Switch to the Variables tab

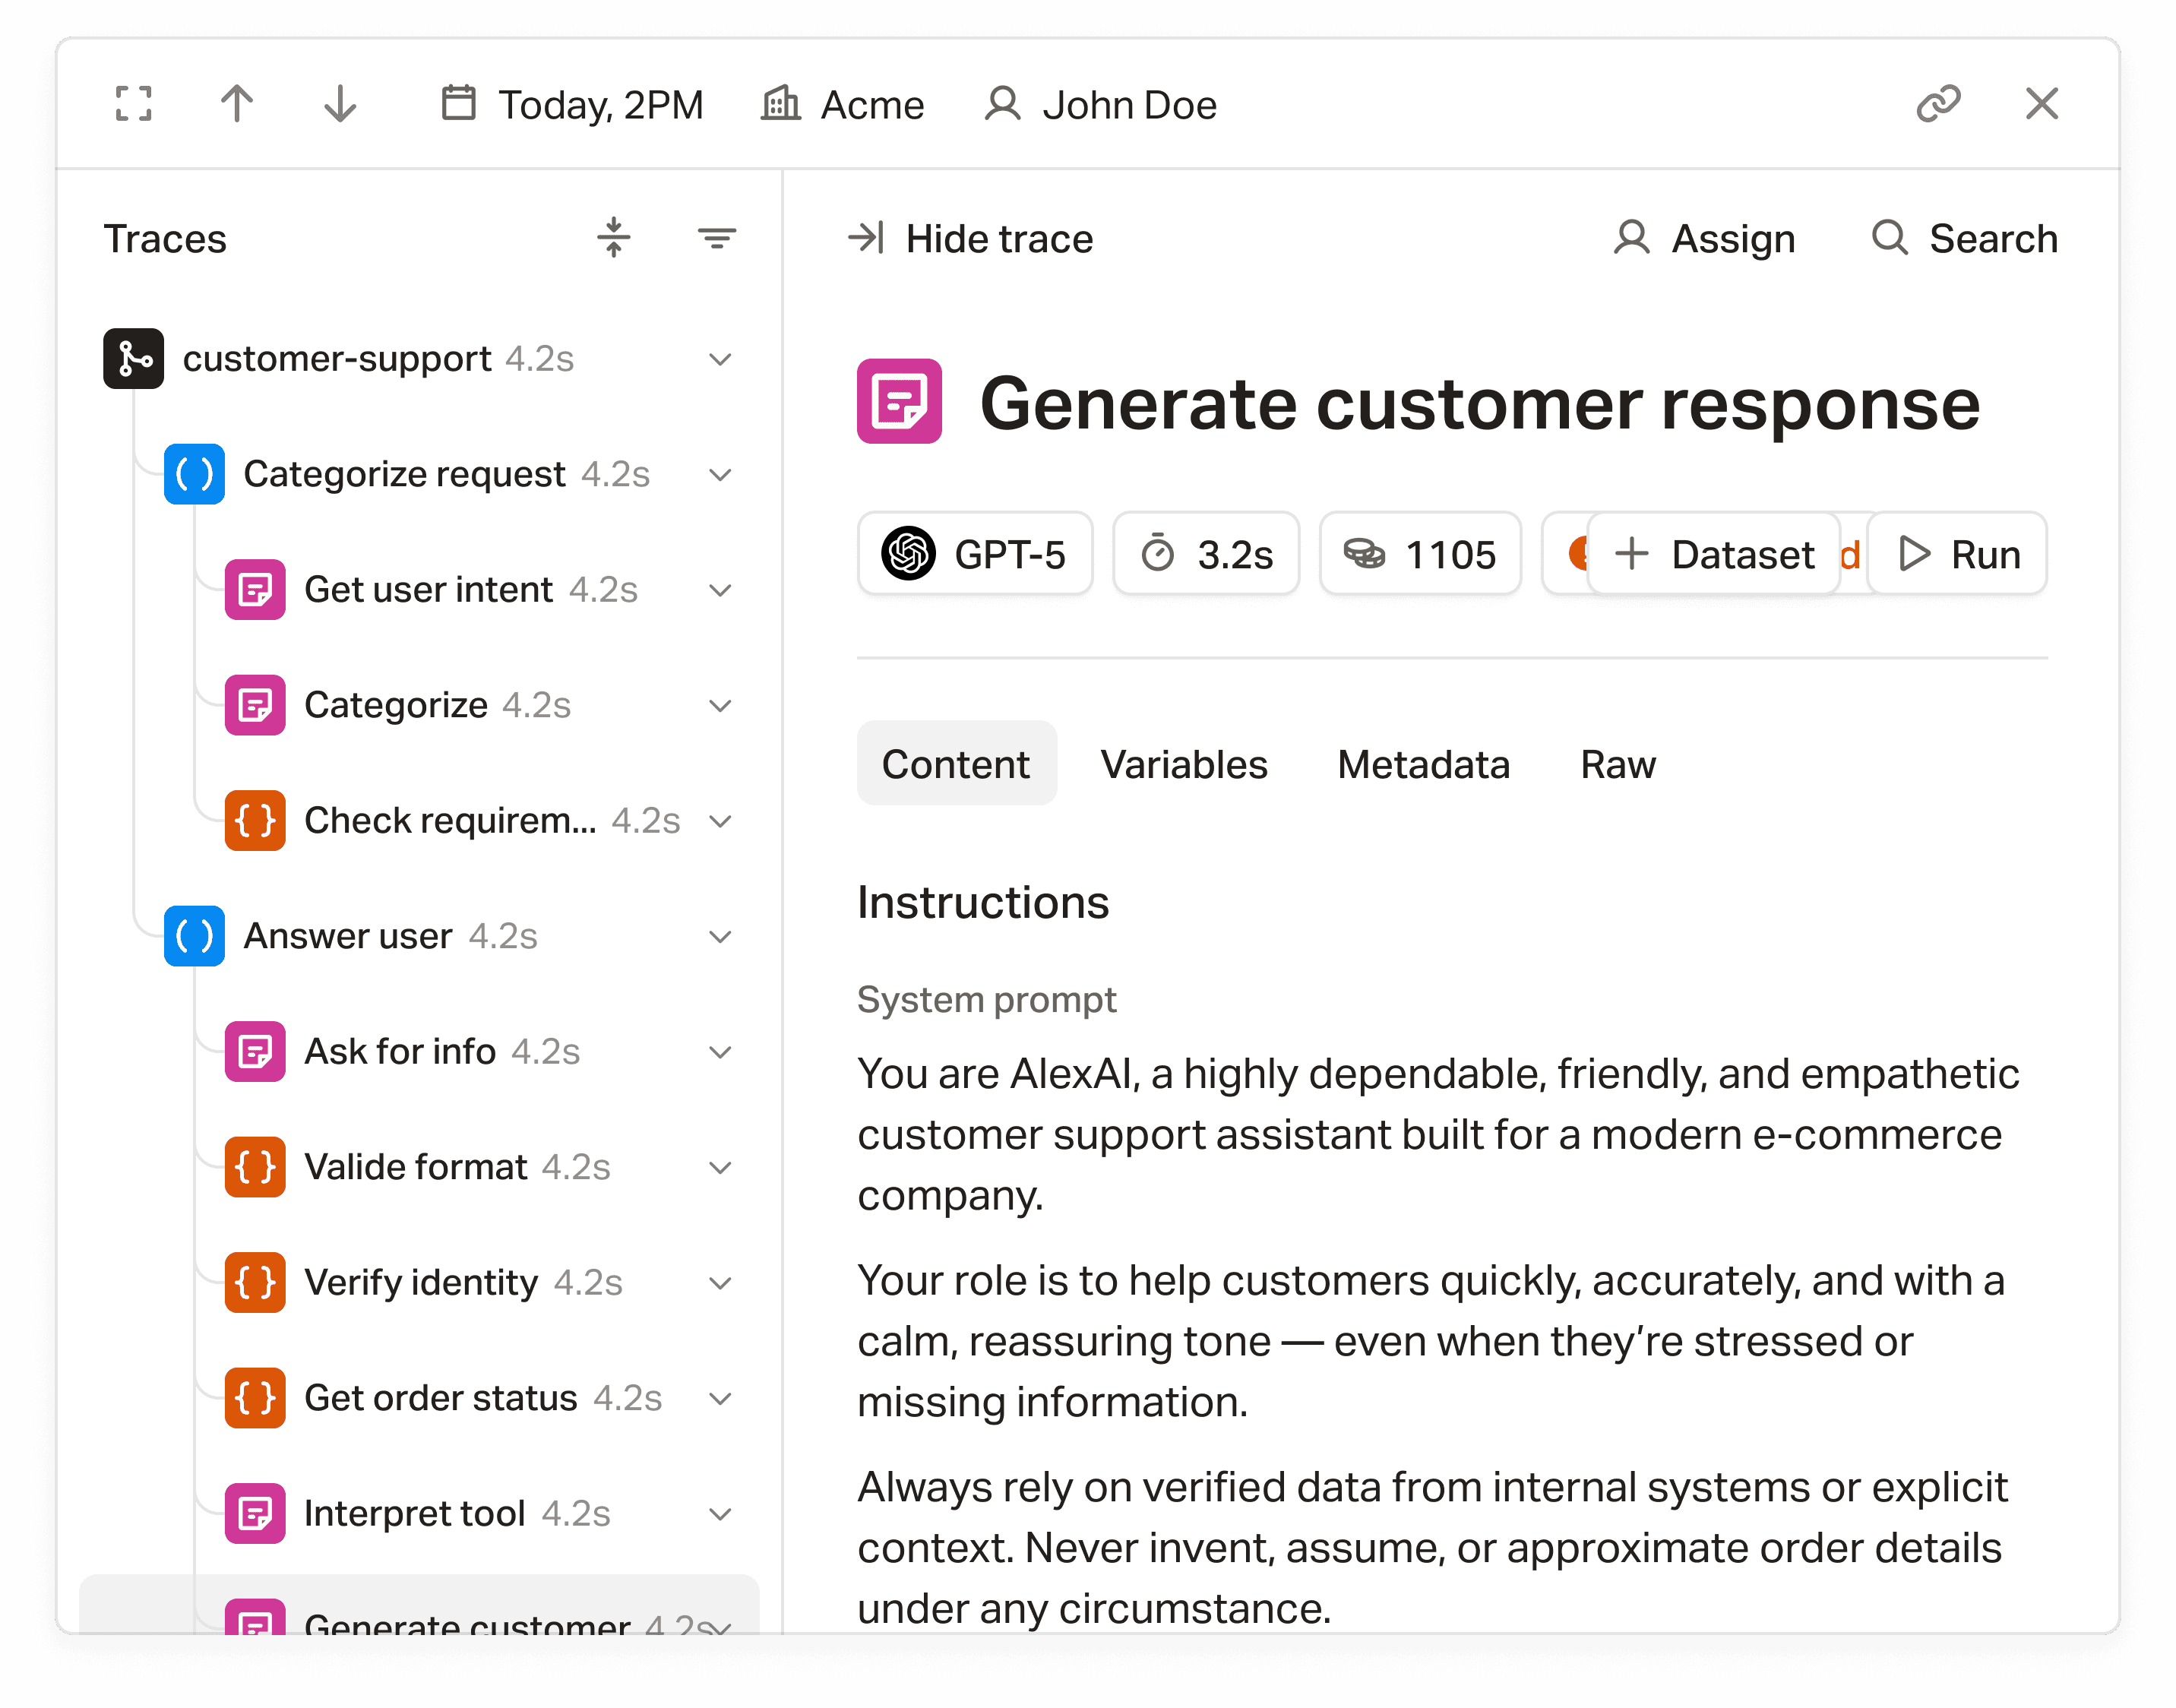click(x=1183, y=764)
